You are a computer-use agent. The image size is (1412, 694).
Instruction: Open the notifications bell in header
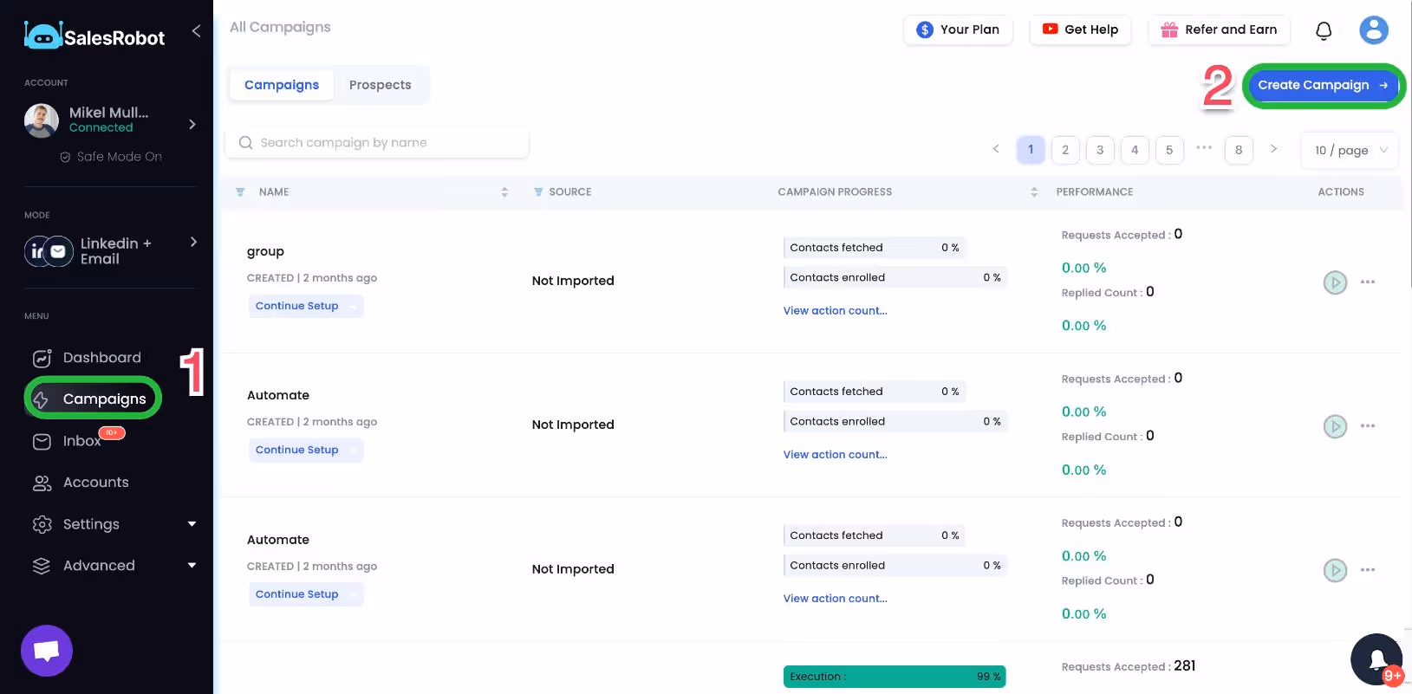1324,31
